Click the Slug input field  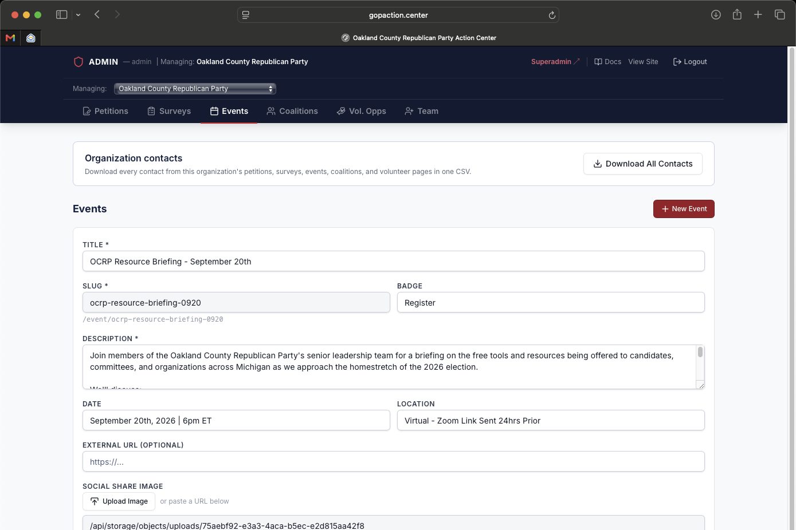236,303
